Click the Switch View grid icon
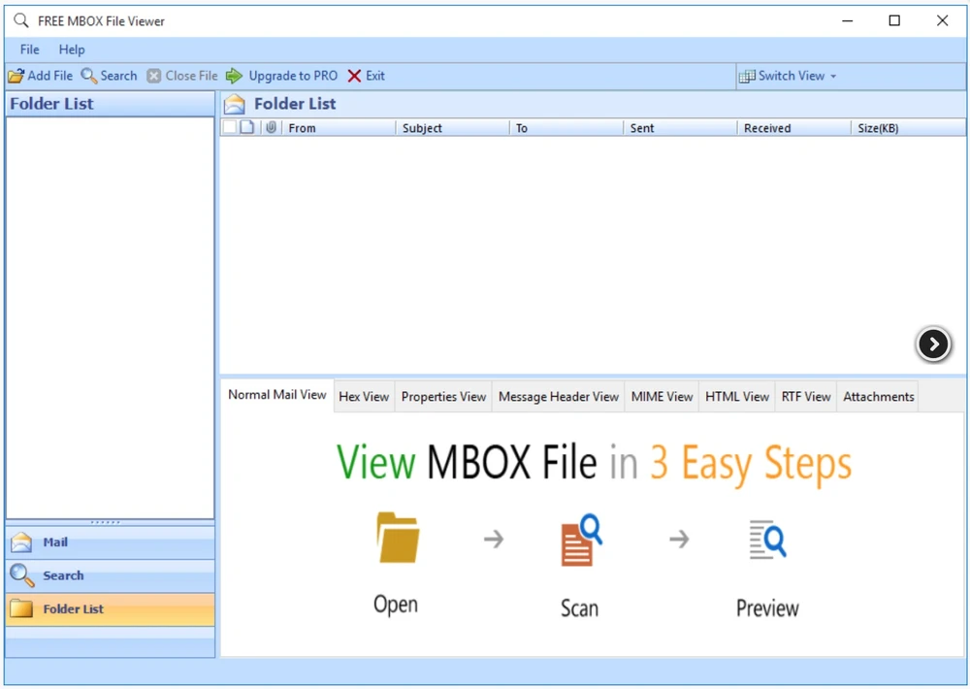 tap(747, 76)
